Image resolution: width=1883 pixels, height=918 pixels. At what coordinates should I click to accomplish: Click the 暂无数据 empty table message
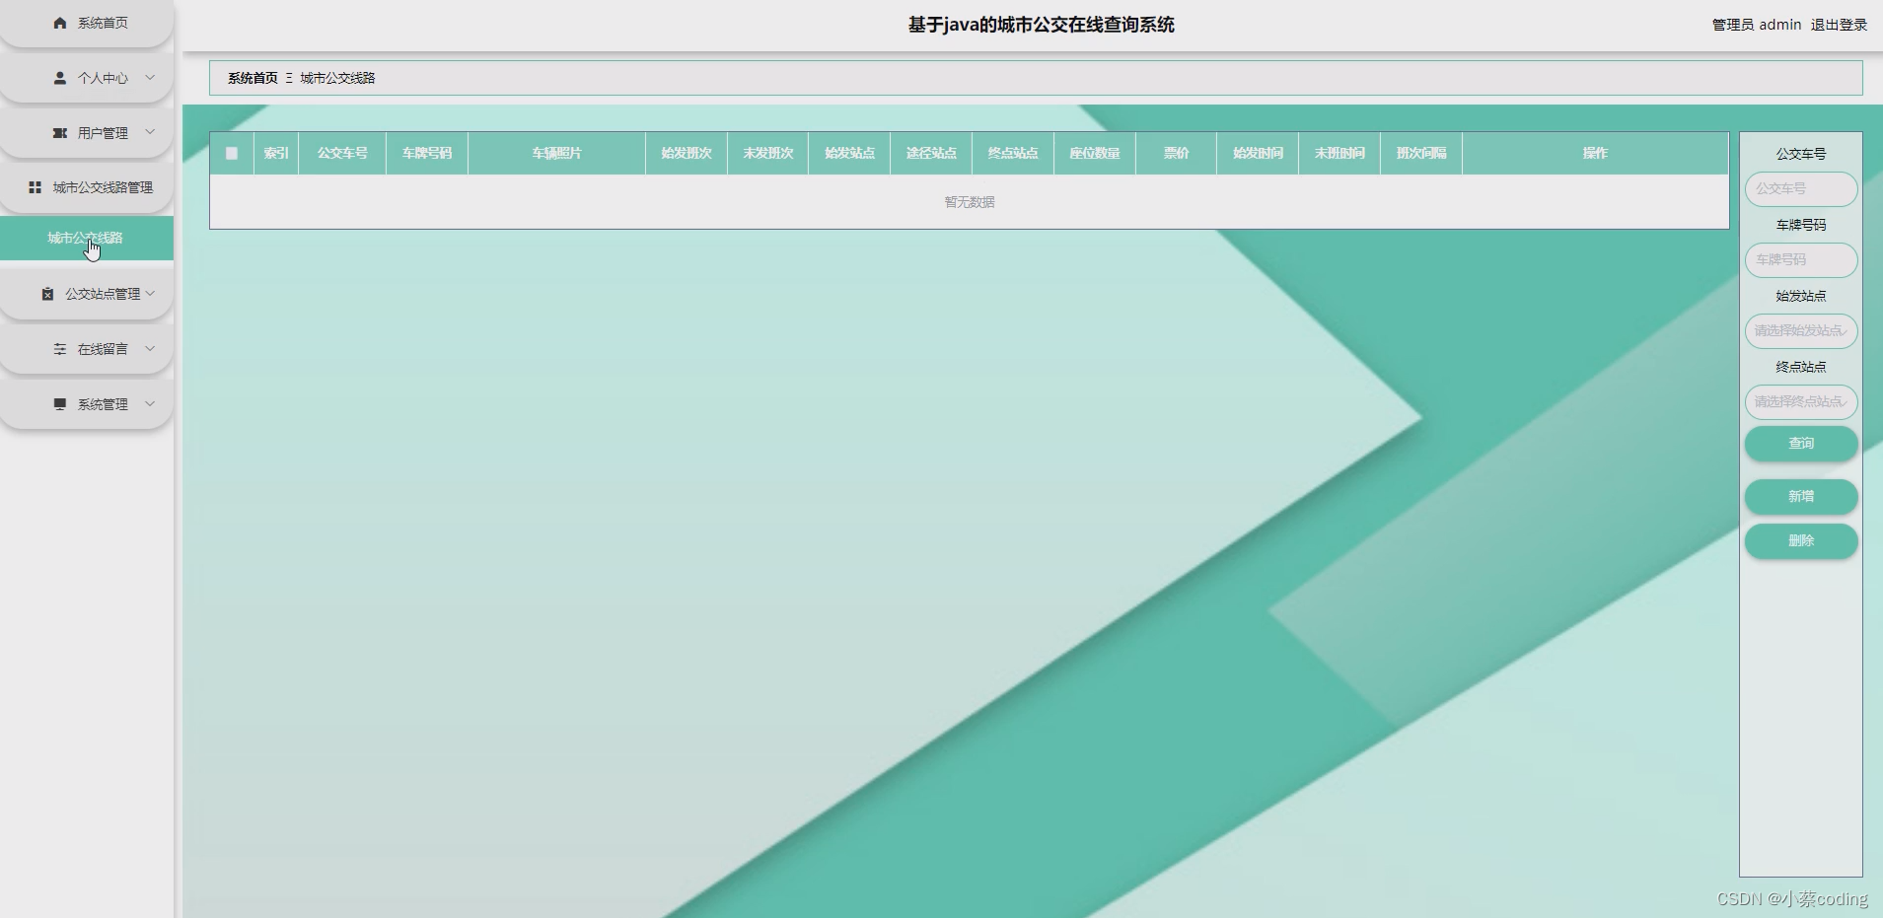[x=970, y=202]
